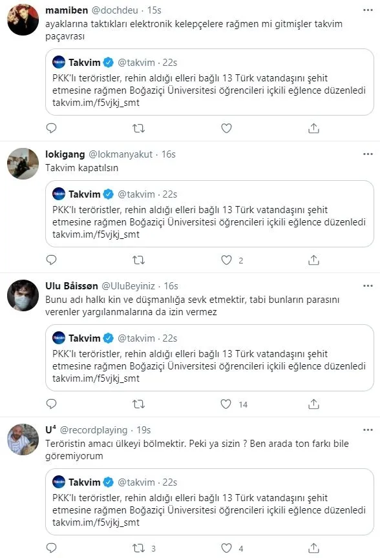This screenshot has height=558, width=380.
Task: Toggle like on recordplaying's tweet heart
Action: pos(226,546)
